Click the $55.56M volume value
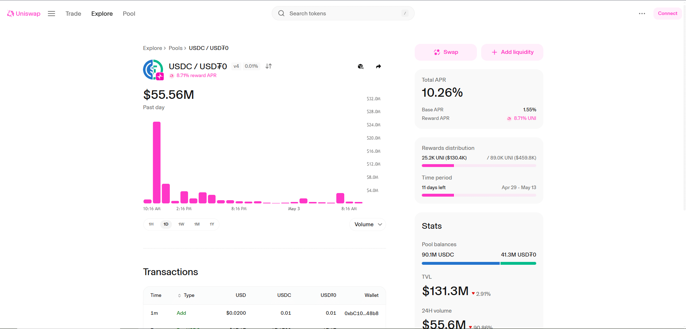686x329 pixels. tap(168, 95)
